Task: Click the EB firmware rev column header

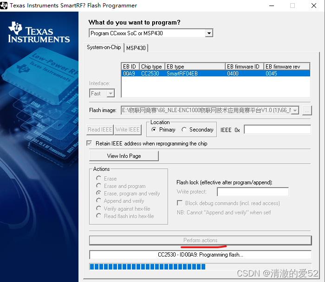Action: pos(287,67)
